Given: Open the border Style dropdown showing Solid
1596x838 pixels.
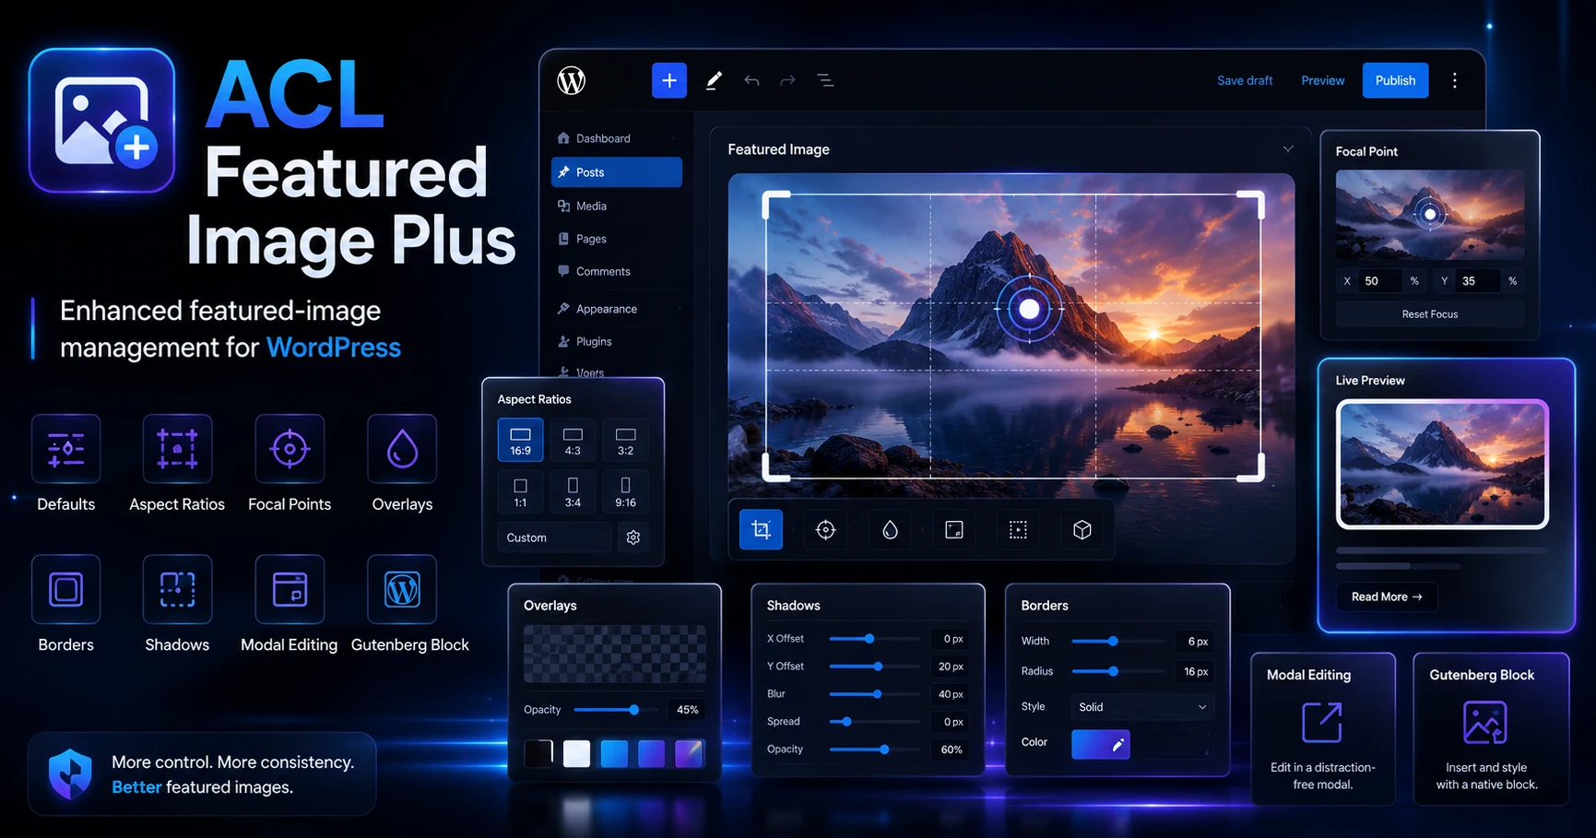Looking at the screenshot, I should click(x=1142, y=707).
